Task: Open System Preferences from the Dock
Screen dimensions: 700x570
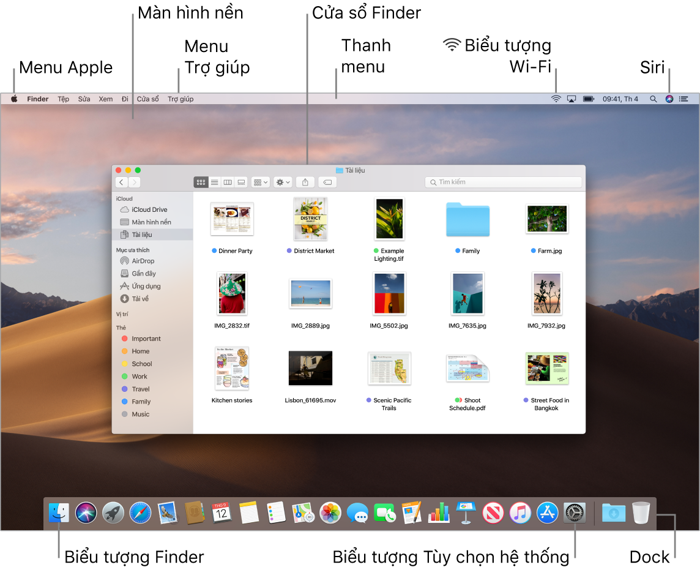Action: [575, 513]
